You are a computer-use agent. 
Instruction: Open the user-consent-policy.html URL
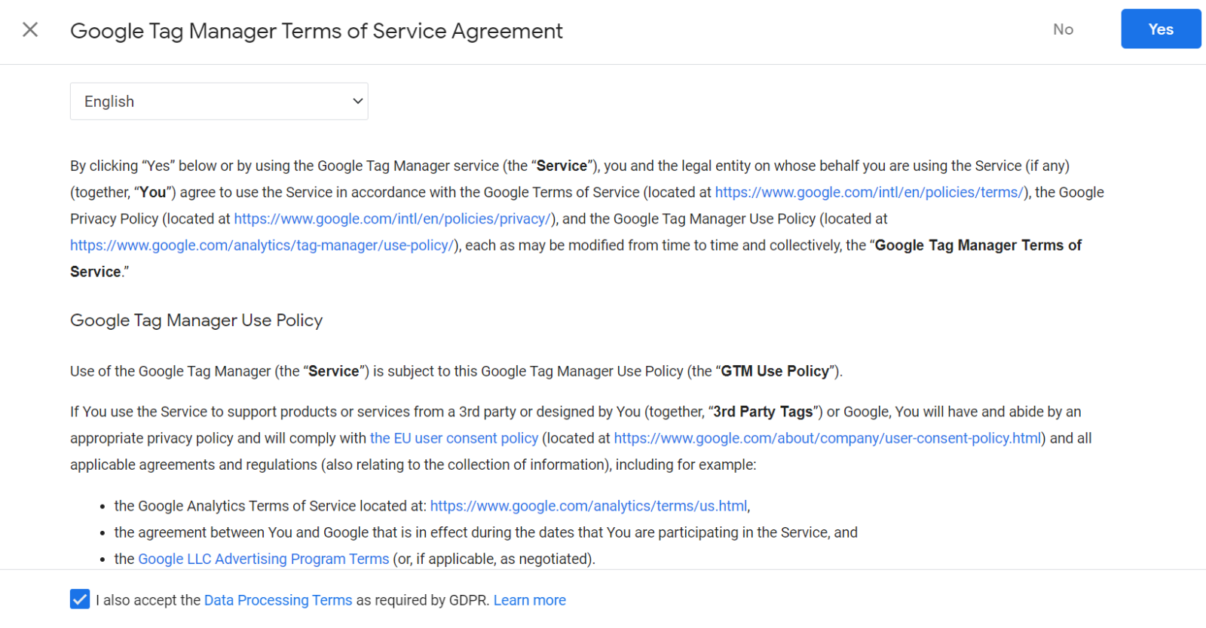coord(828,438)
